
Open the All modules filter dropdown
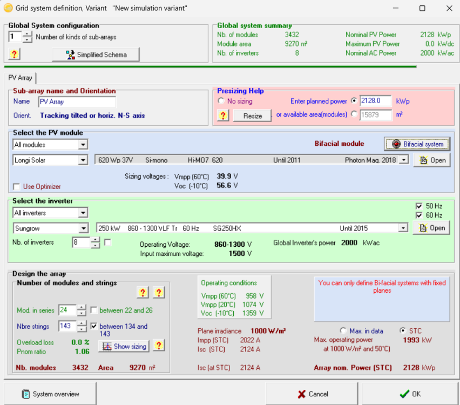[x=83, y=145]
